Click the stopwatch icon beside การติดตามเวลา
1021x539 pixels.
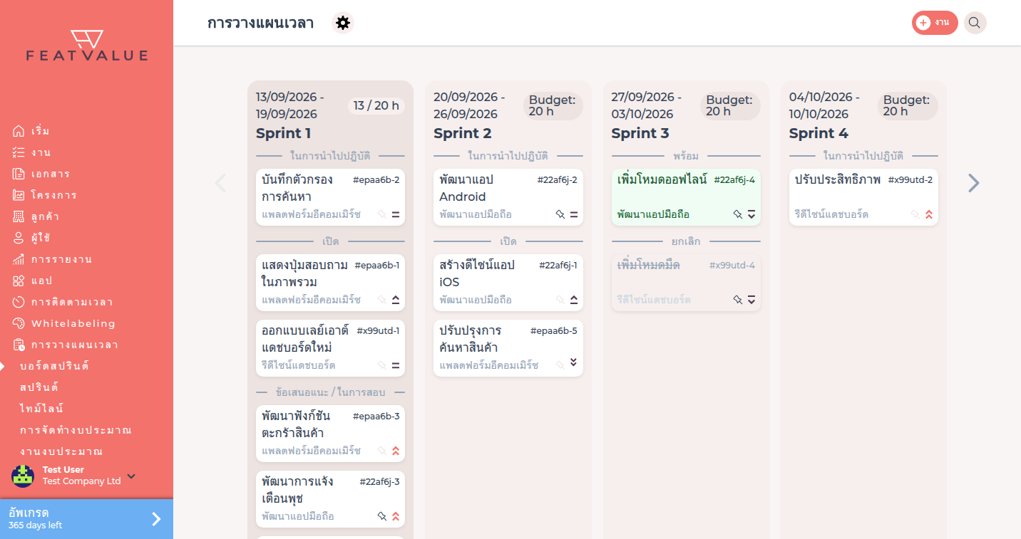coord(19,302)
